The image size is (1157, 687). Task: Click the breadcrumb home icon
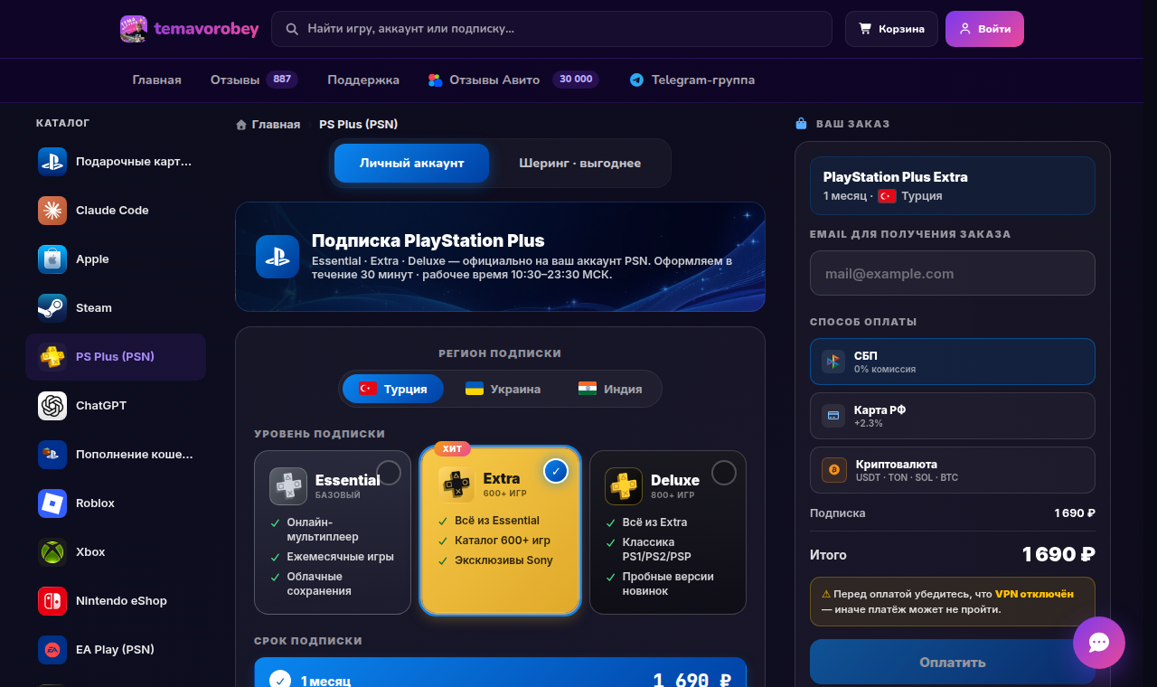(241, 125)
